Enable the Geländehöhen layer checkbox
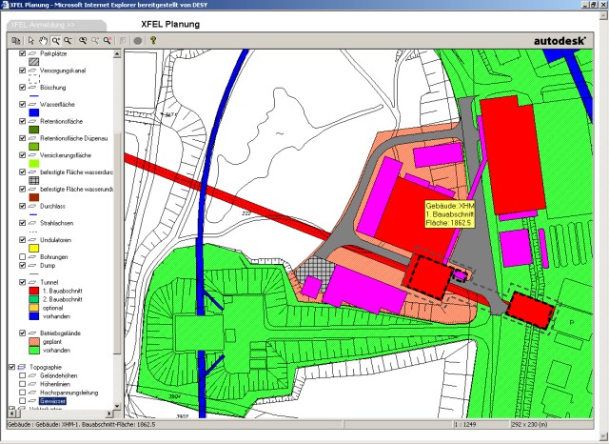The height and width of the screenshot is (444, 609). 23,375
